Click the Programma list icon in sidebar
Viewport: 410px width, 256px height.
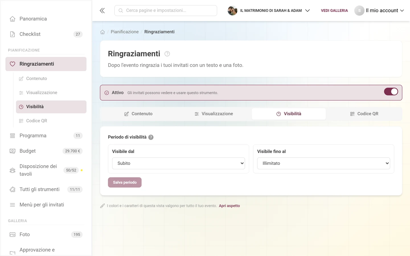[13, 136]
